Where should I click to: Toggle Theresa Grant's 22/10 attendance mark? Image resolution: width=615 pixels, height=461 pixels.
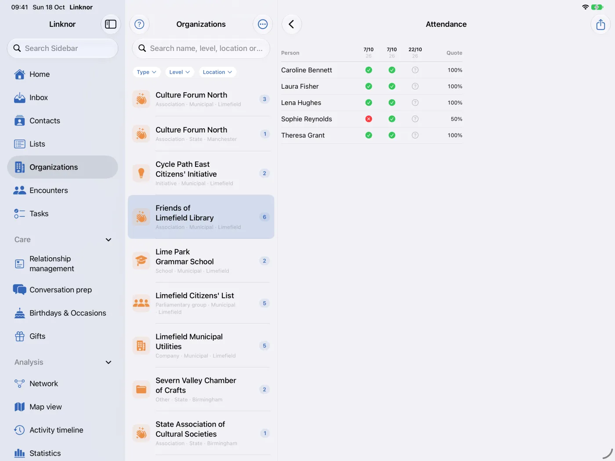click(415, 135)
